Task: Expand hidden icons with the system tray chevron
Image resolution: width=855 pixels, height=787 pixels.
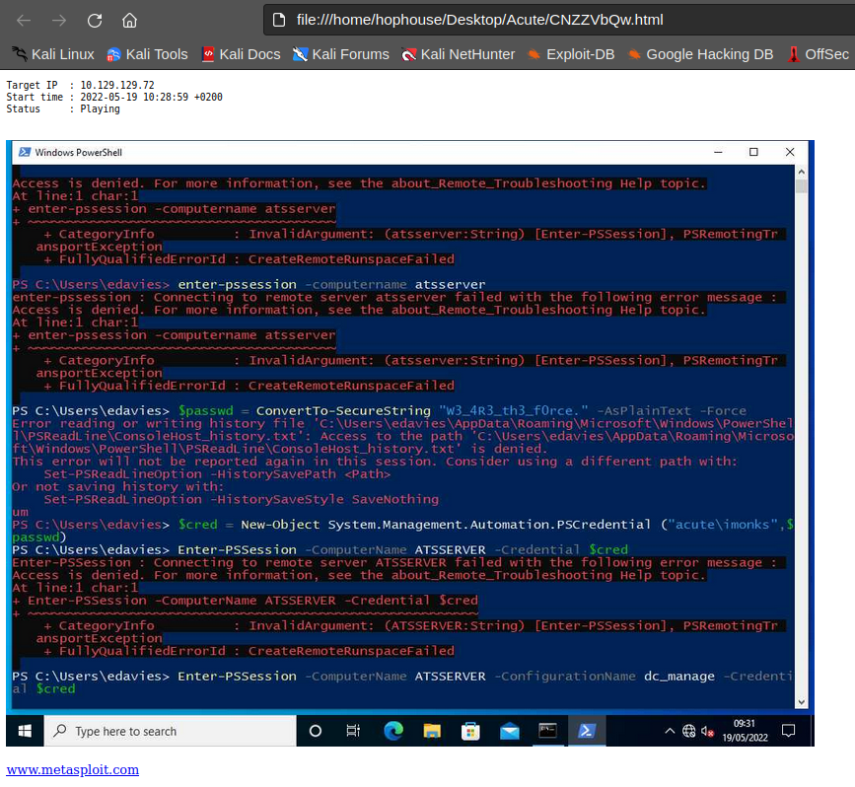Action: (x=670, y=730)
